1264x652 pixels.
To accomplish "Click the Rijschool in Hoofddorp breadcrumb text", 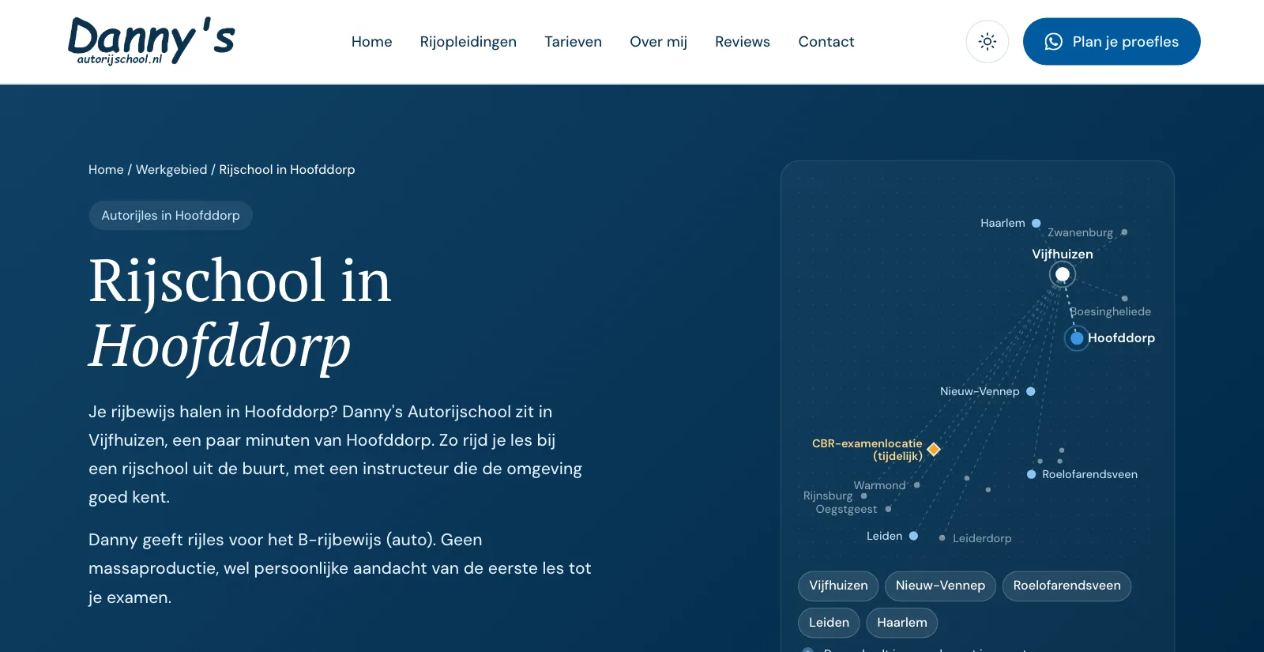I will coord(287,170).
